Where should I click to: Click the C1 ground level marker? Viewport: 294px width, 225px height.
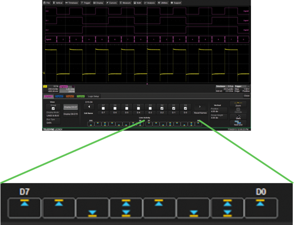44,73
